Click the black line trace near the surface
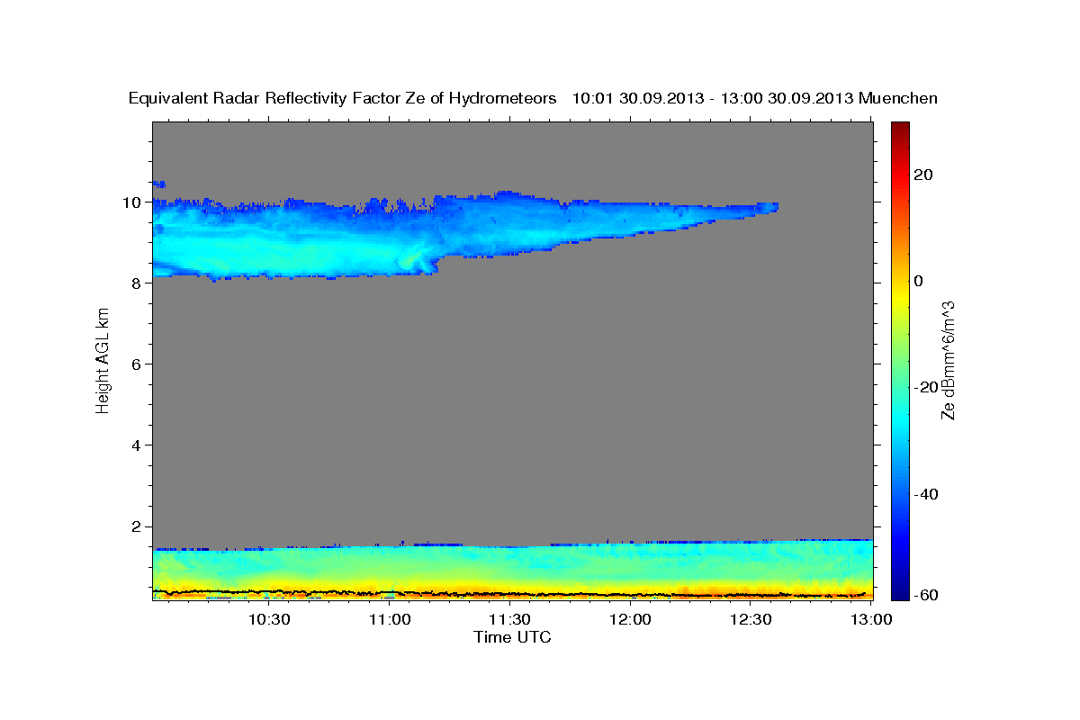1080x720 pixels. click(x=512, y=593)
